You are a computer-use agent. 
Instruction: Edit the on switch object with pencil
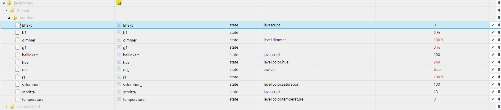pos(493,70)
